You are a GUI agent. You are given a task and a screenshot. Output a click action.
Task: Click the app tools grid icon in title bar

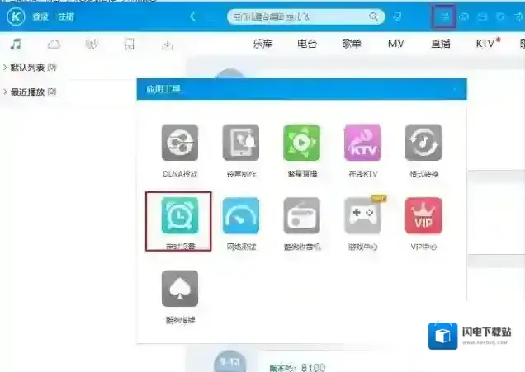pyautogui.click(x=444, y=16)
